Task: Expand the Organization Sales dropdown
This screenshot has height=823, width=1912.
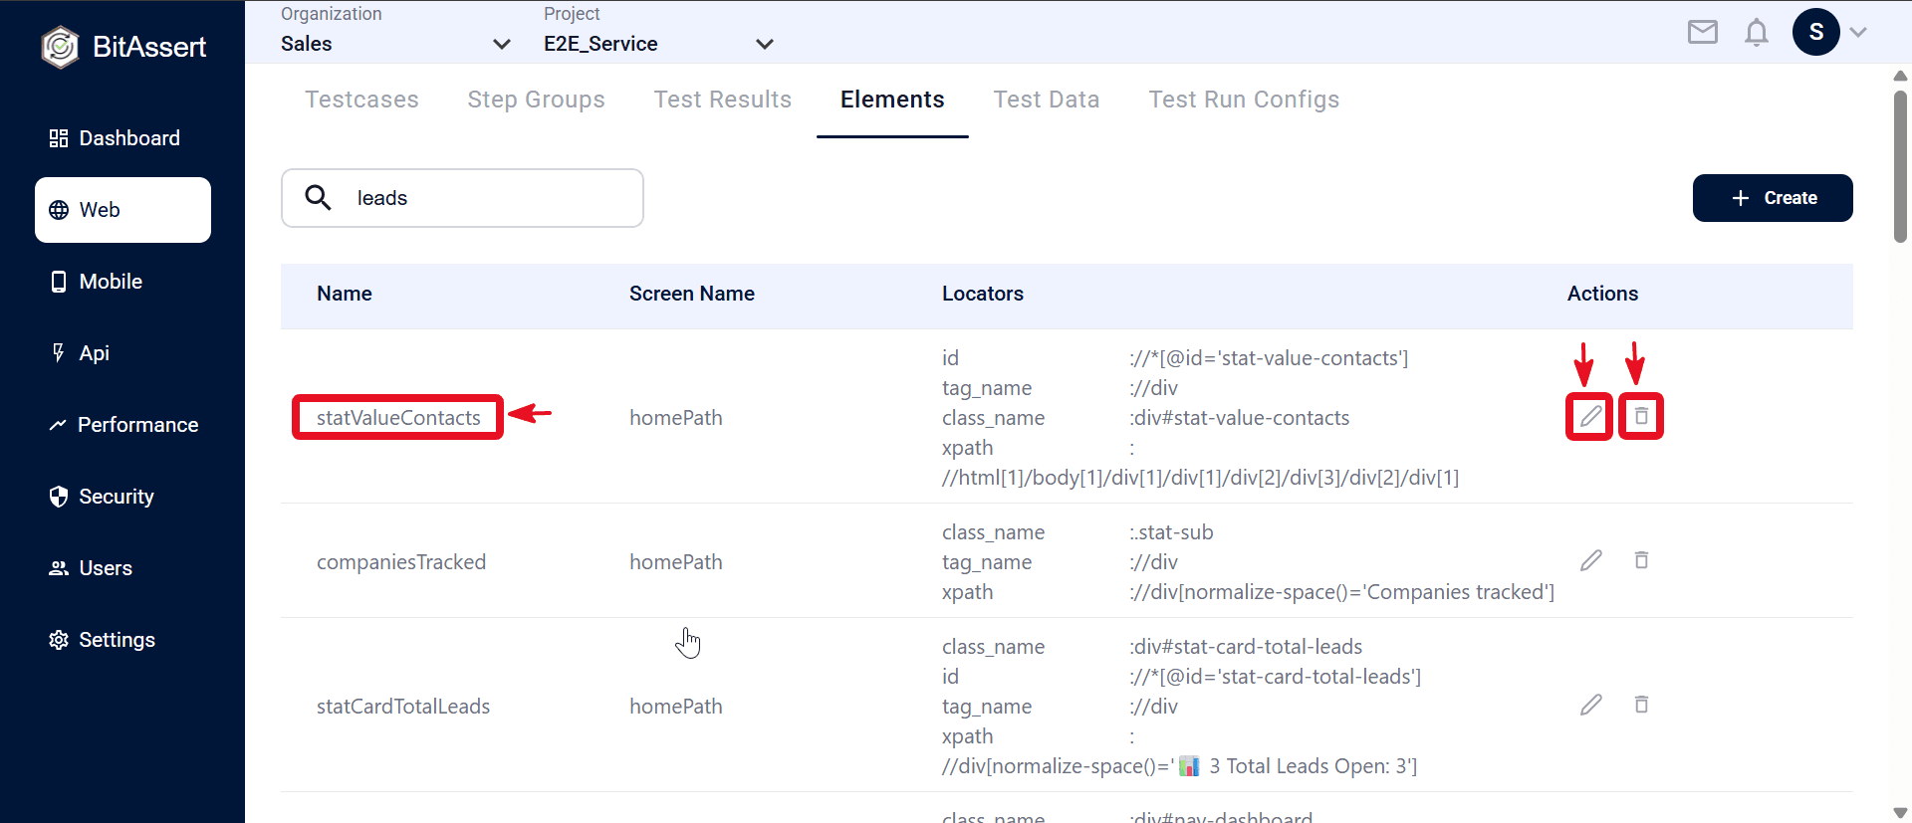Action: (x=395, y=44)
